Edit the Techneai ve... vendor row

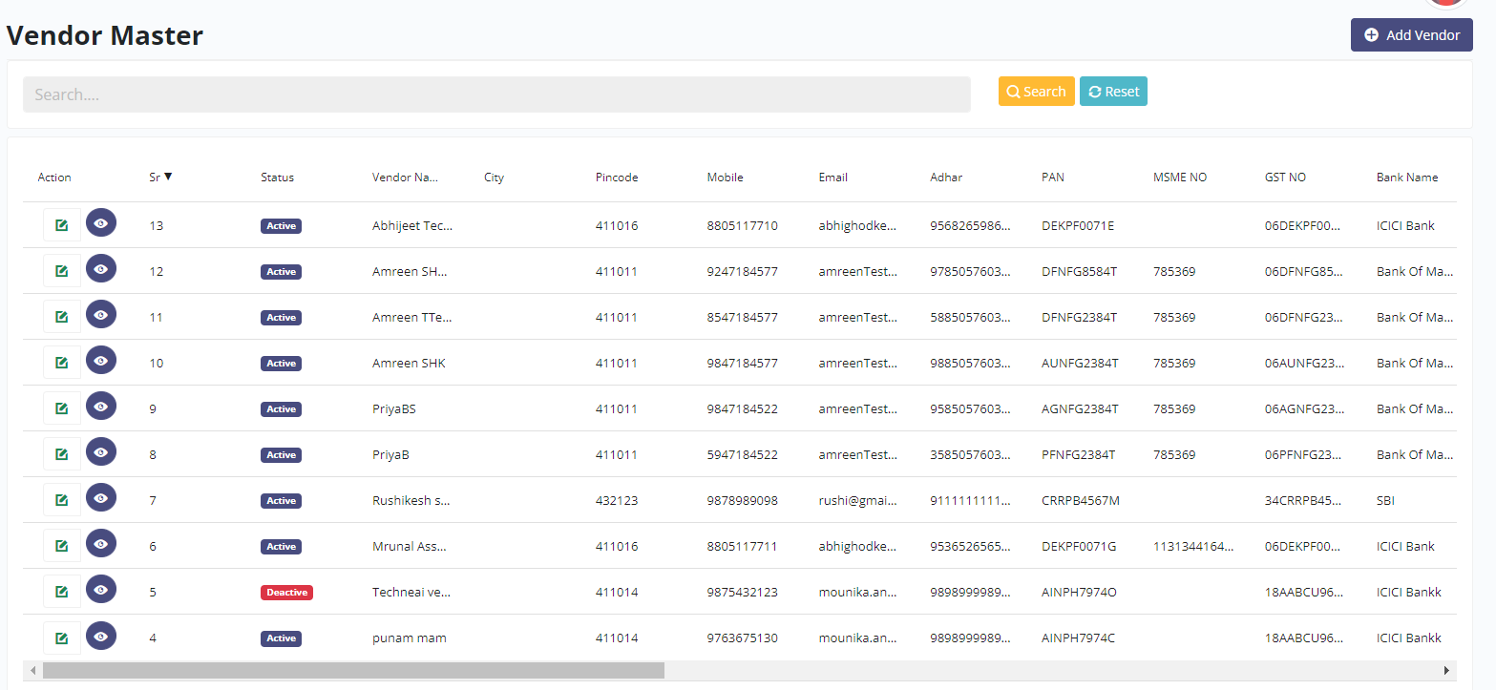pyautogui.click(x=62, y=592)
